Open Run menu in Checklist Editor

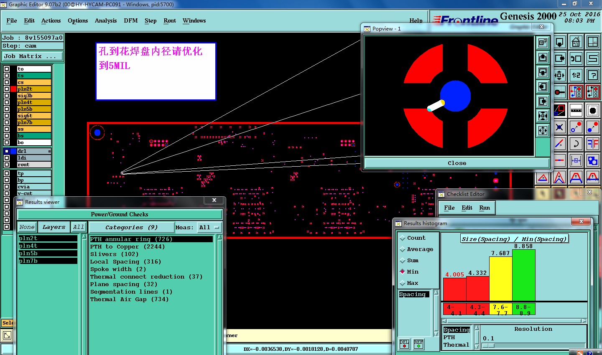click(485, 208)
